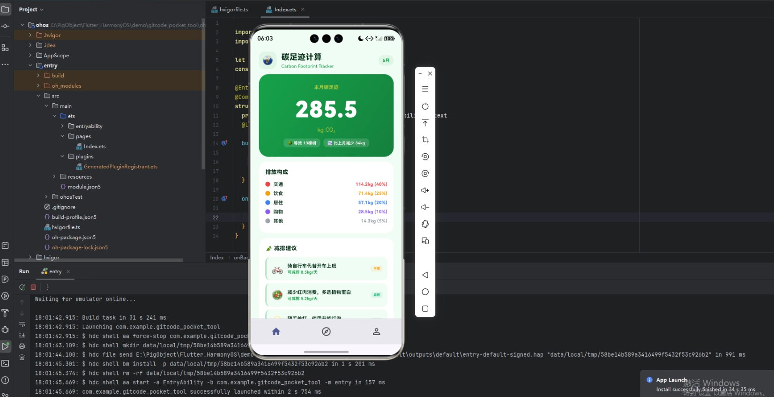The image size is (774, 397).
Task: Open module.json5 in the tree
Action: coord(81,187)
